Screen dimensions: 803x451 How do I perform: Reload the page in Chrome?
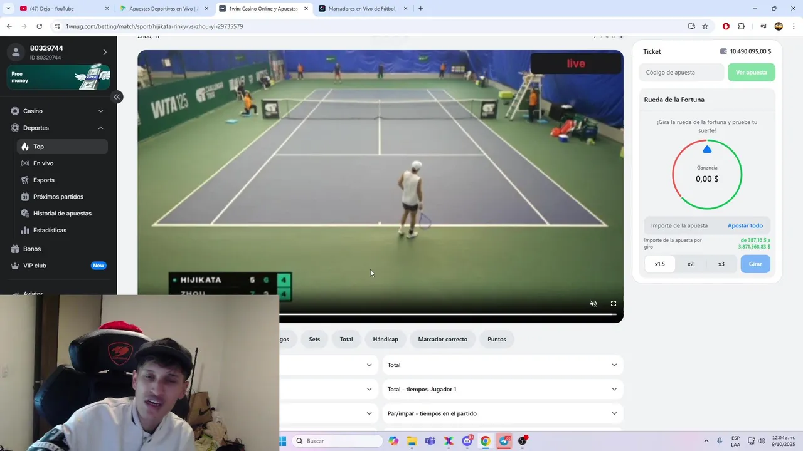[x=39, y=26]
